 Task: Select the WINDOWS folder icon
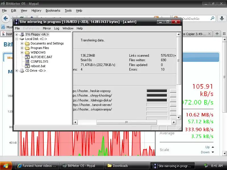[27, 52]
